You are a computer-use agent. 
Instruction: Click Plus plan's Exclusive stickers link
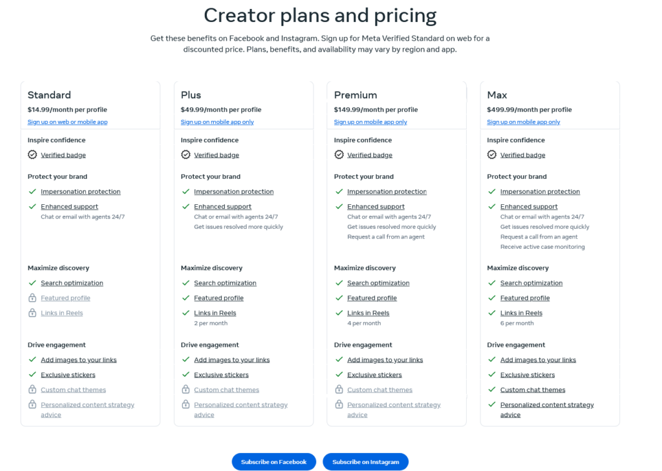221,375
